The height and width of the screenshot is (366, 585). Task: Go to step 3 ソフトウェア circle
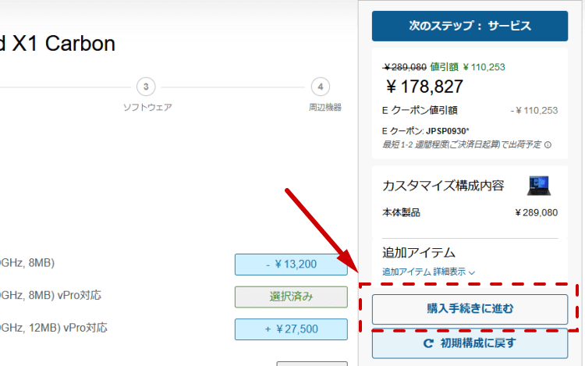[x=146, y=87]
